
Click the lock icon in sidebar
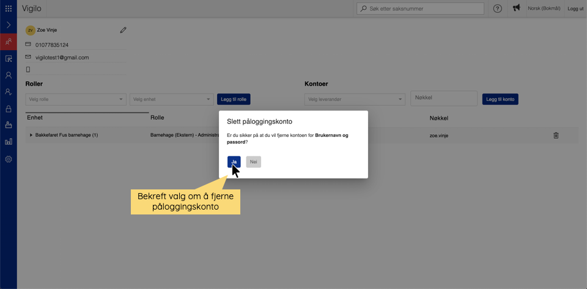[x=8, y=109]
